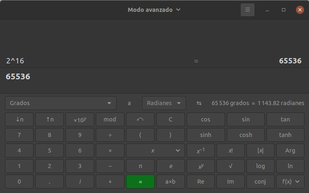Click the superscript ↑n button
The width and height of the screenshot is (309, 193).
[x=50, y=119]
